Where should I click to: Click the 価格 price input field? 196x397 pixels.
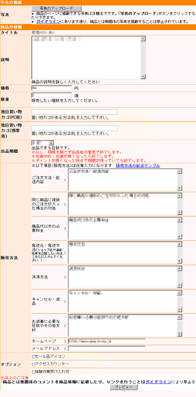tap(51, 88)
